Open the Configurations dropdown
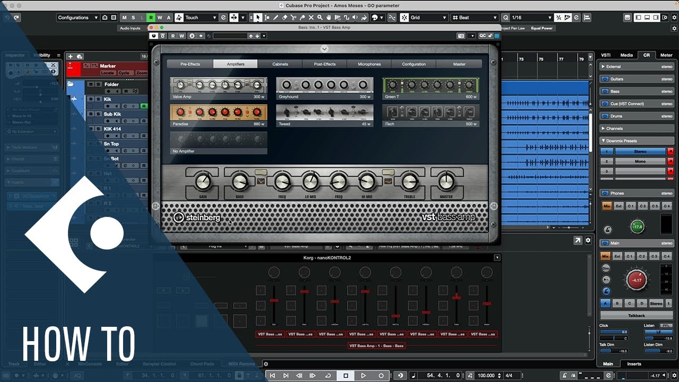The image size is (679, 382). pyautogui.click(x=77, y=18)
